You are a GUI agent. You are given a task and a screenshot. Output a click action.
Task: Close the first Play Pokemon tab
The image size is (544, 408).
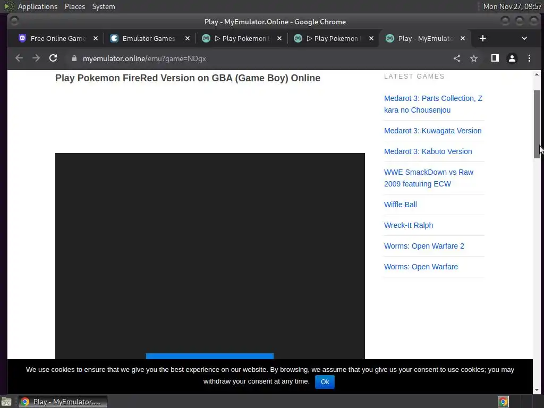click(279, 38)
